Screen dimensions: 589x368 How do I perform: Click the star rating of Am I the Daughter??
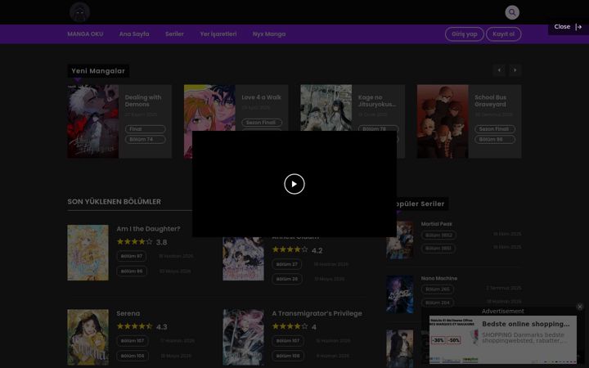pos(134,242)
